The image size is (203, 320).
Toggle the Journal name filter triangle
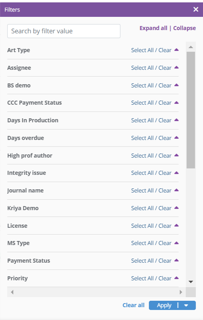[177, 190]
